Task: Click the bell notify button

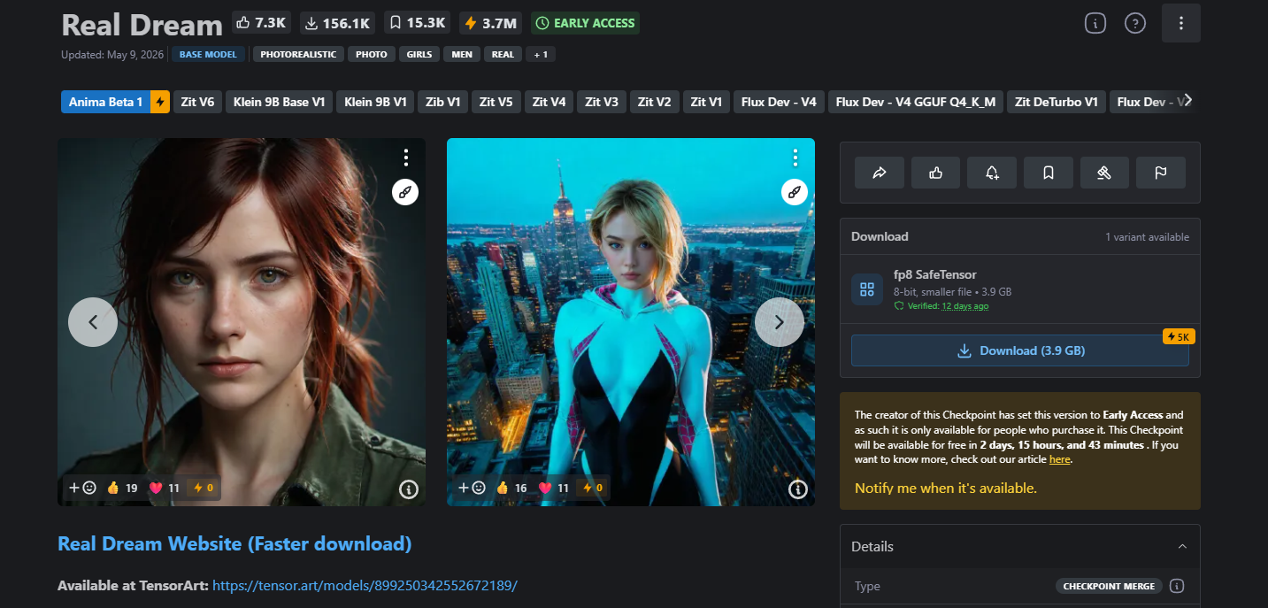Action: [992, 173]
